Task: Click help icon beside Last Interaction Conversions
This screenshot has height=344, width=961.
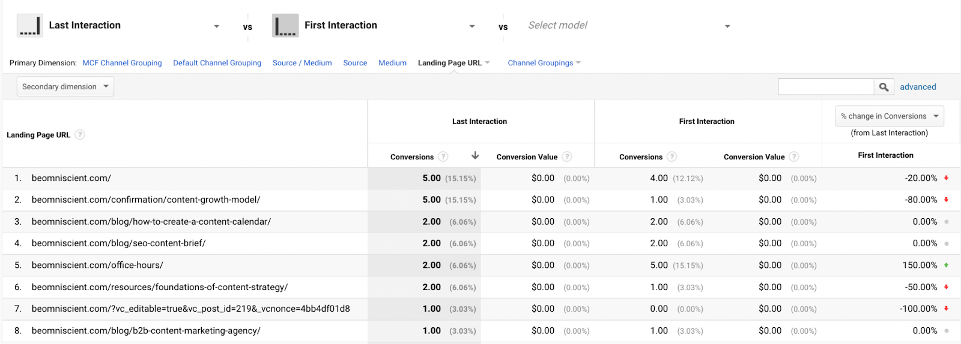Action: pos(443,157)
